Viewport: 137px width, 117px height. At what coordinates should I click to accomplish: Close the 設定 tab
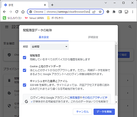pyautogui.click(x=45, y=5)
